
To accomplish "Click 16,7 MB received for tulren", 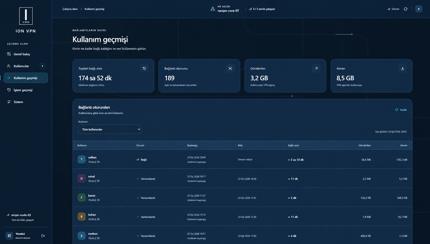I will pos(403,217).
